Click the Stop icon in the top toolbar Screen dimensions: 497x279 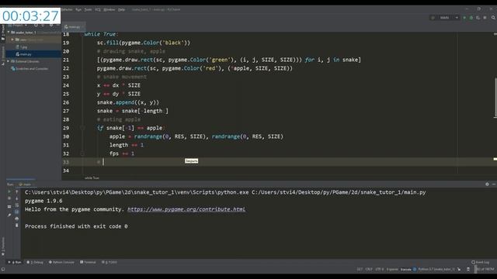tap(485, 18)
